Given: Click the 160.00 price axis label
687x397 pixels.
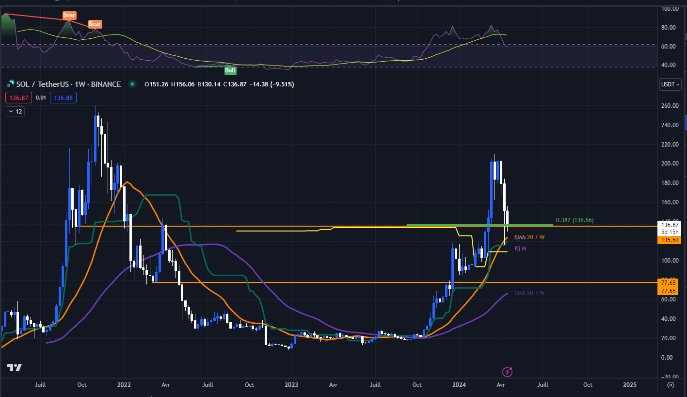Looking at the screenshot, I should 669,202.
